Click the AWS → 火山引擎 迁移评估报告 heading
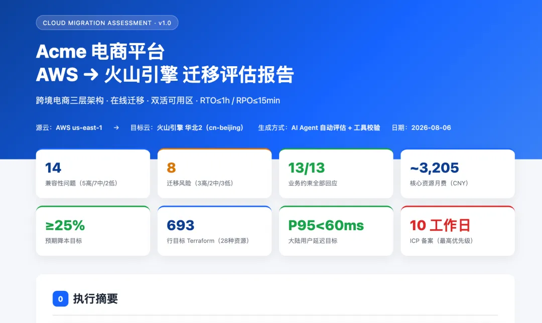This screenshot has width=542, height=323. [x=165, y=75]
